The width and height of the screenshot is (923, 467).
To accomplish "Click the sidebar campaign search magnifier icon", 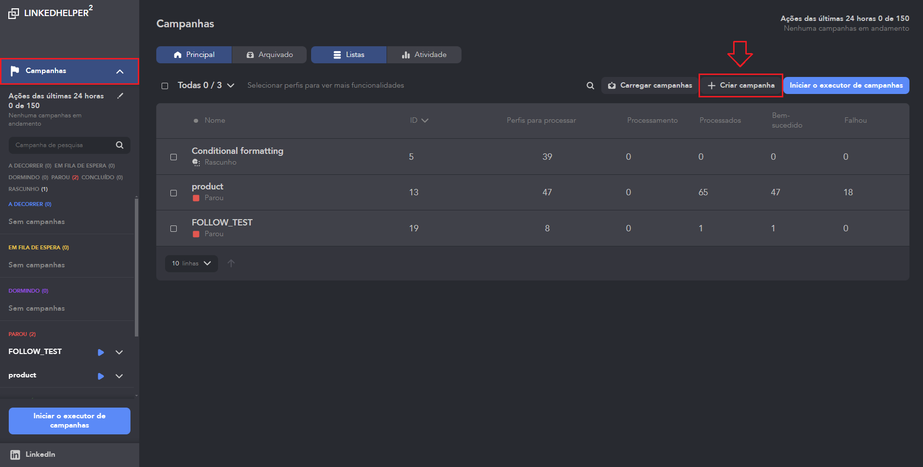I will [119, 145].
